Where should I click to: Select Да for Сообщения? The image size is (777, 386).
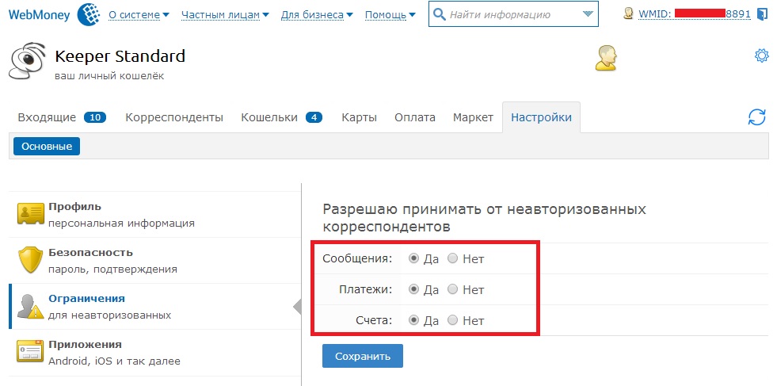[x=413, y=258]
